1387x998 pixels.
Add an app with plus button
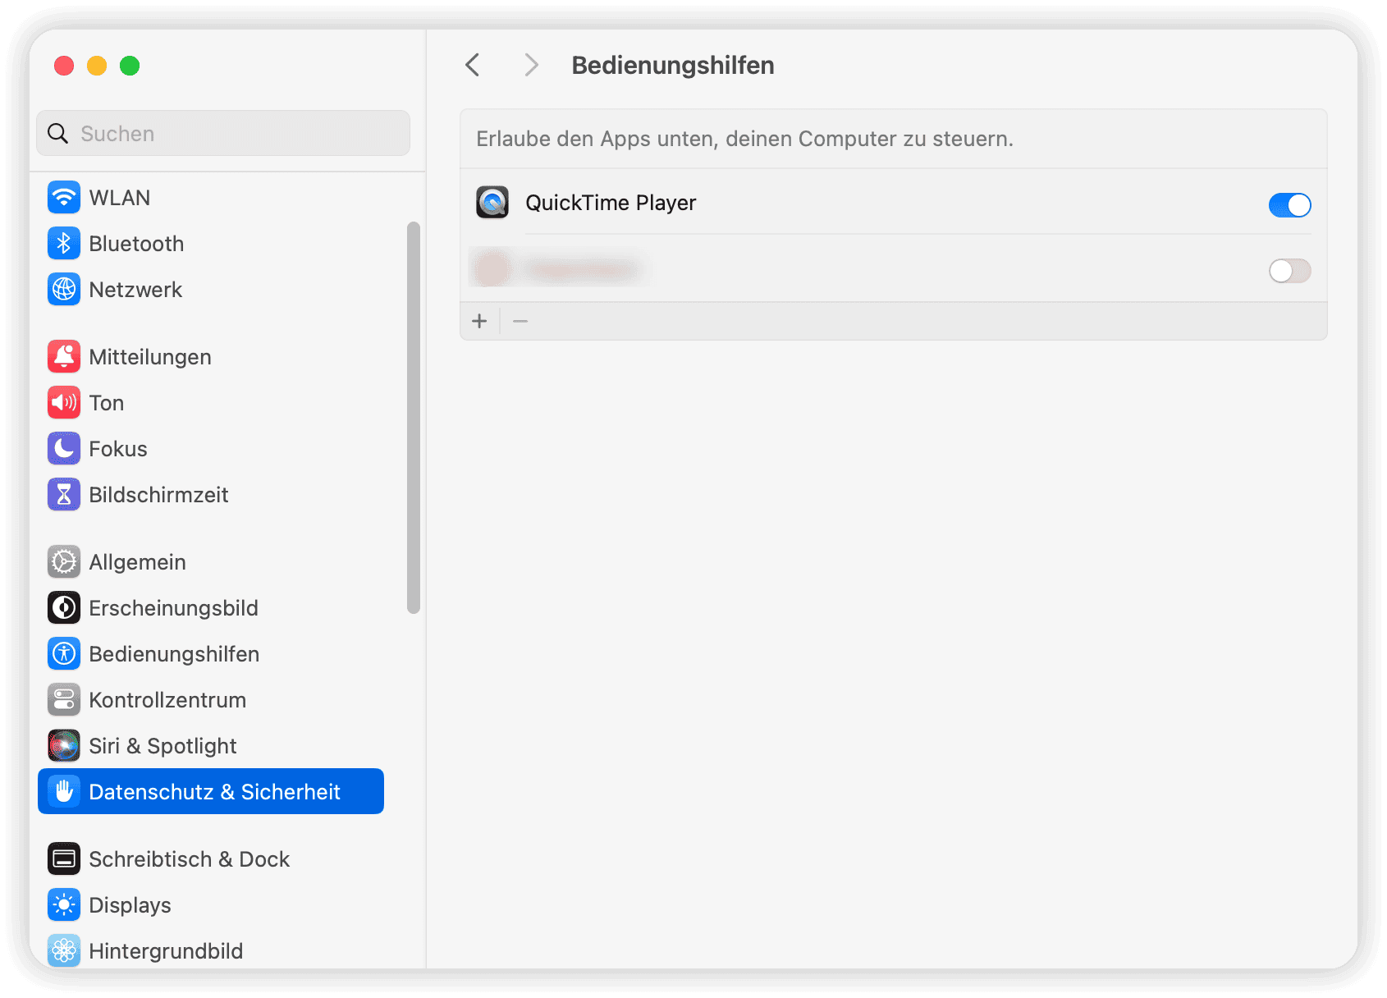point(480,321)
